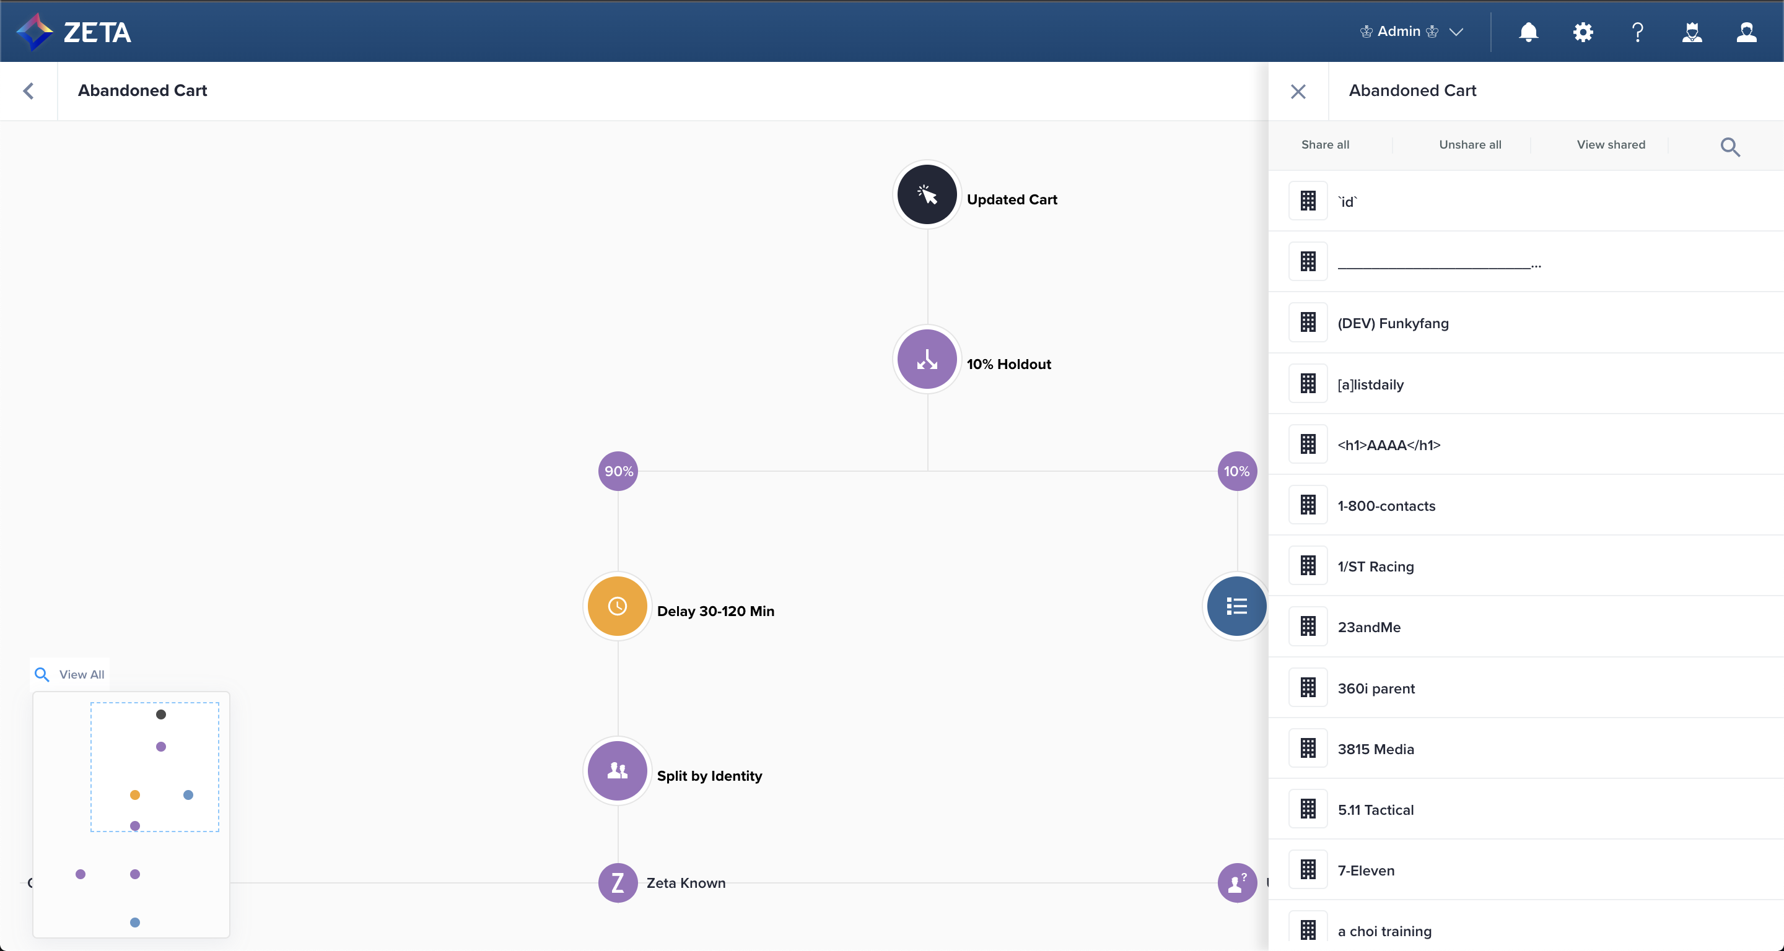Go back using the left chevron

28,90
